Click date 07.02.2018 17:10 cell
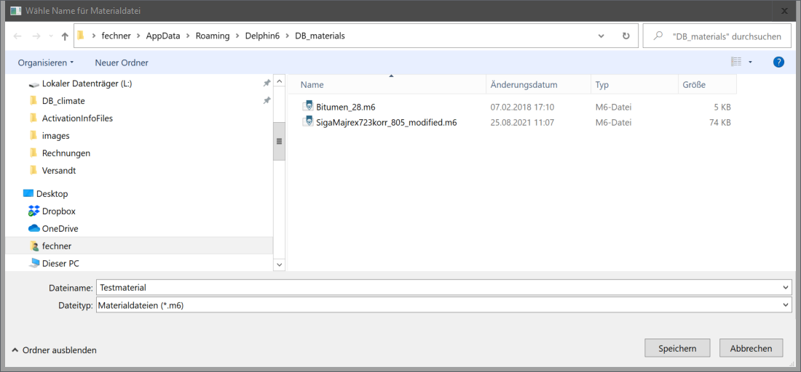801x372 pixels. point(522,107)
